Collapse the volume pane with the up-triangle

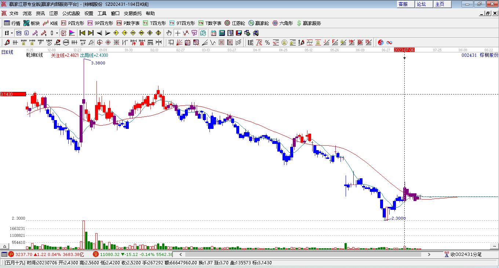click(x=5, y=246)
